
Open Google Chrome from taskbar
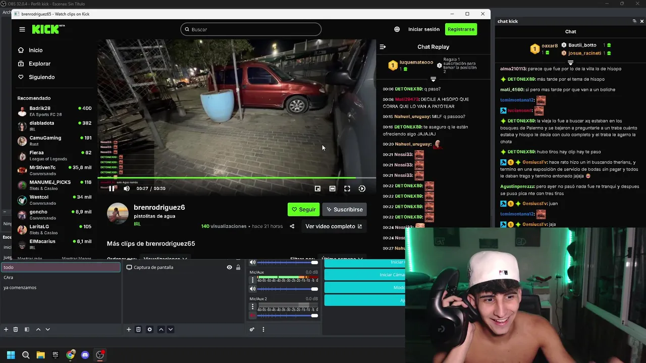point(70,355)
